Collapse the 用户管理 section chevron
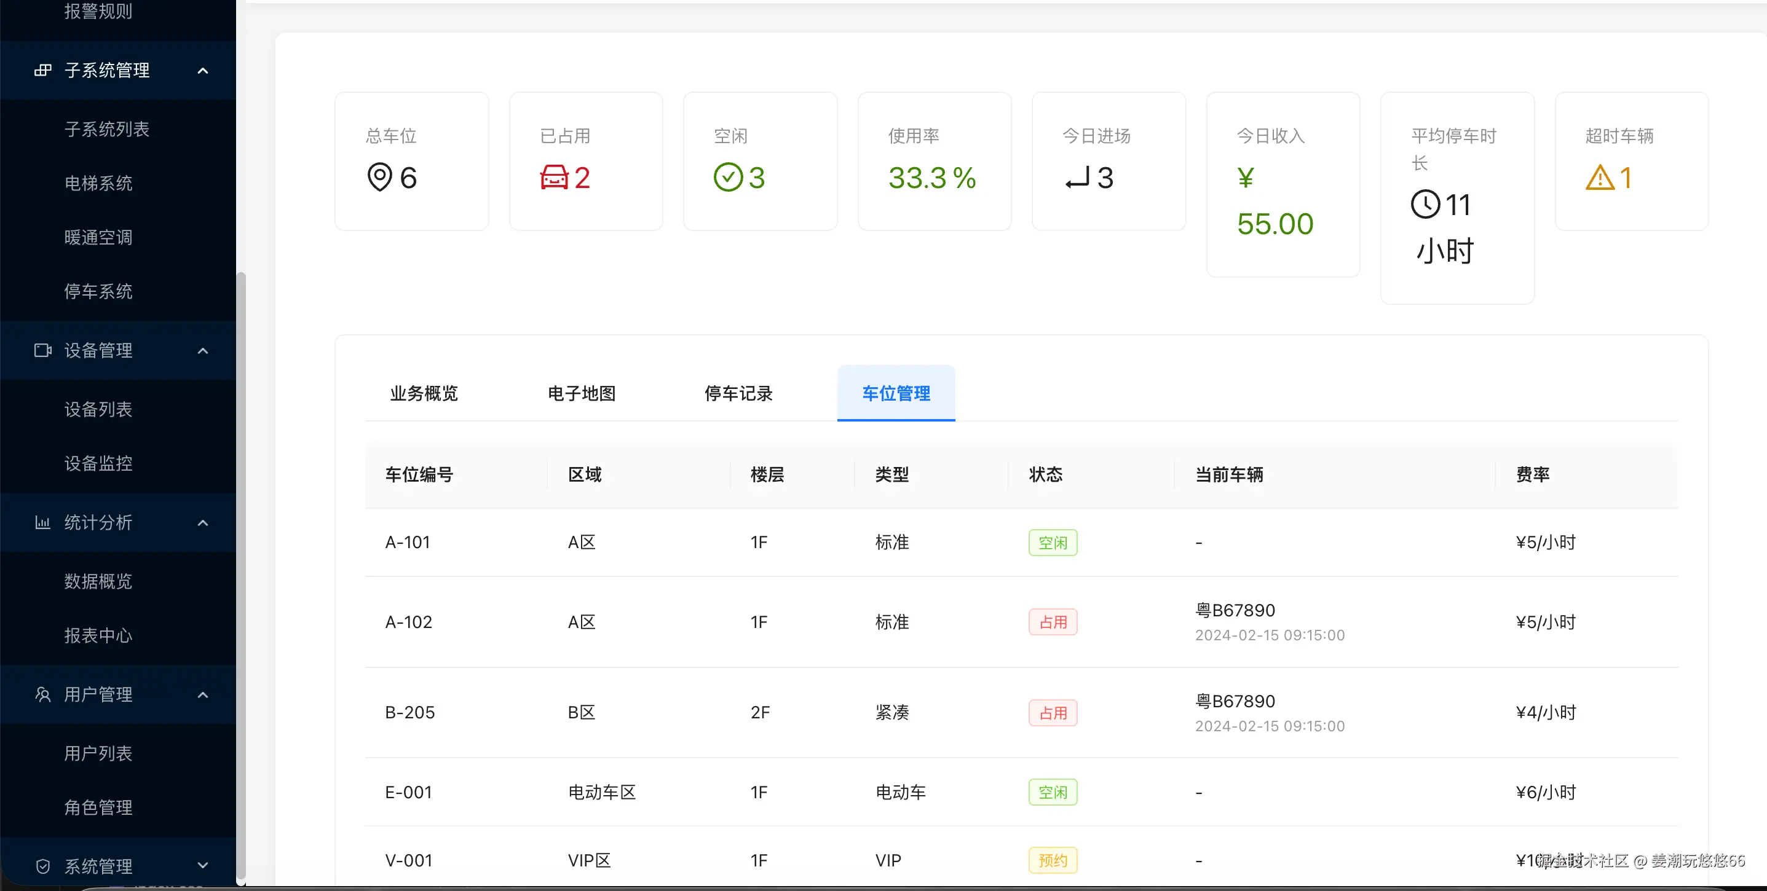 [x=202, y=695]
